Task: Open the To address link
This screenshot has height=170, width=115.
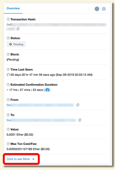Action: (41, 120)
